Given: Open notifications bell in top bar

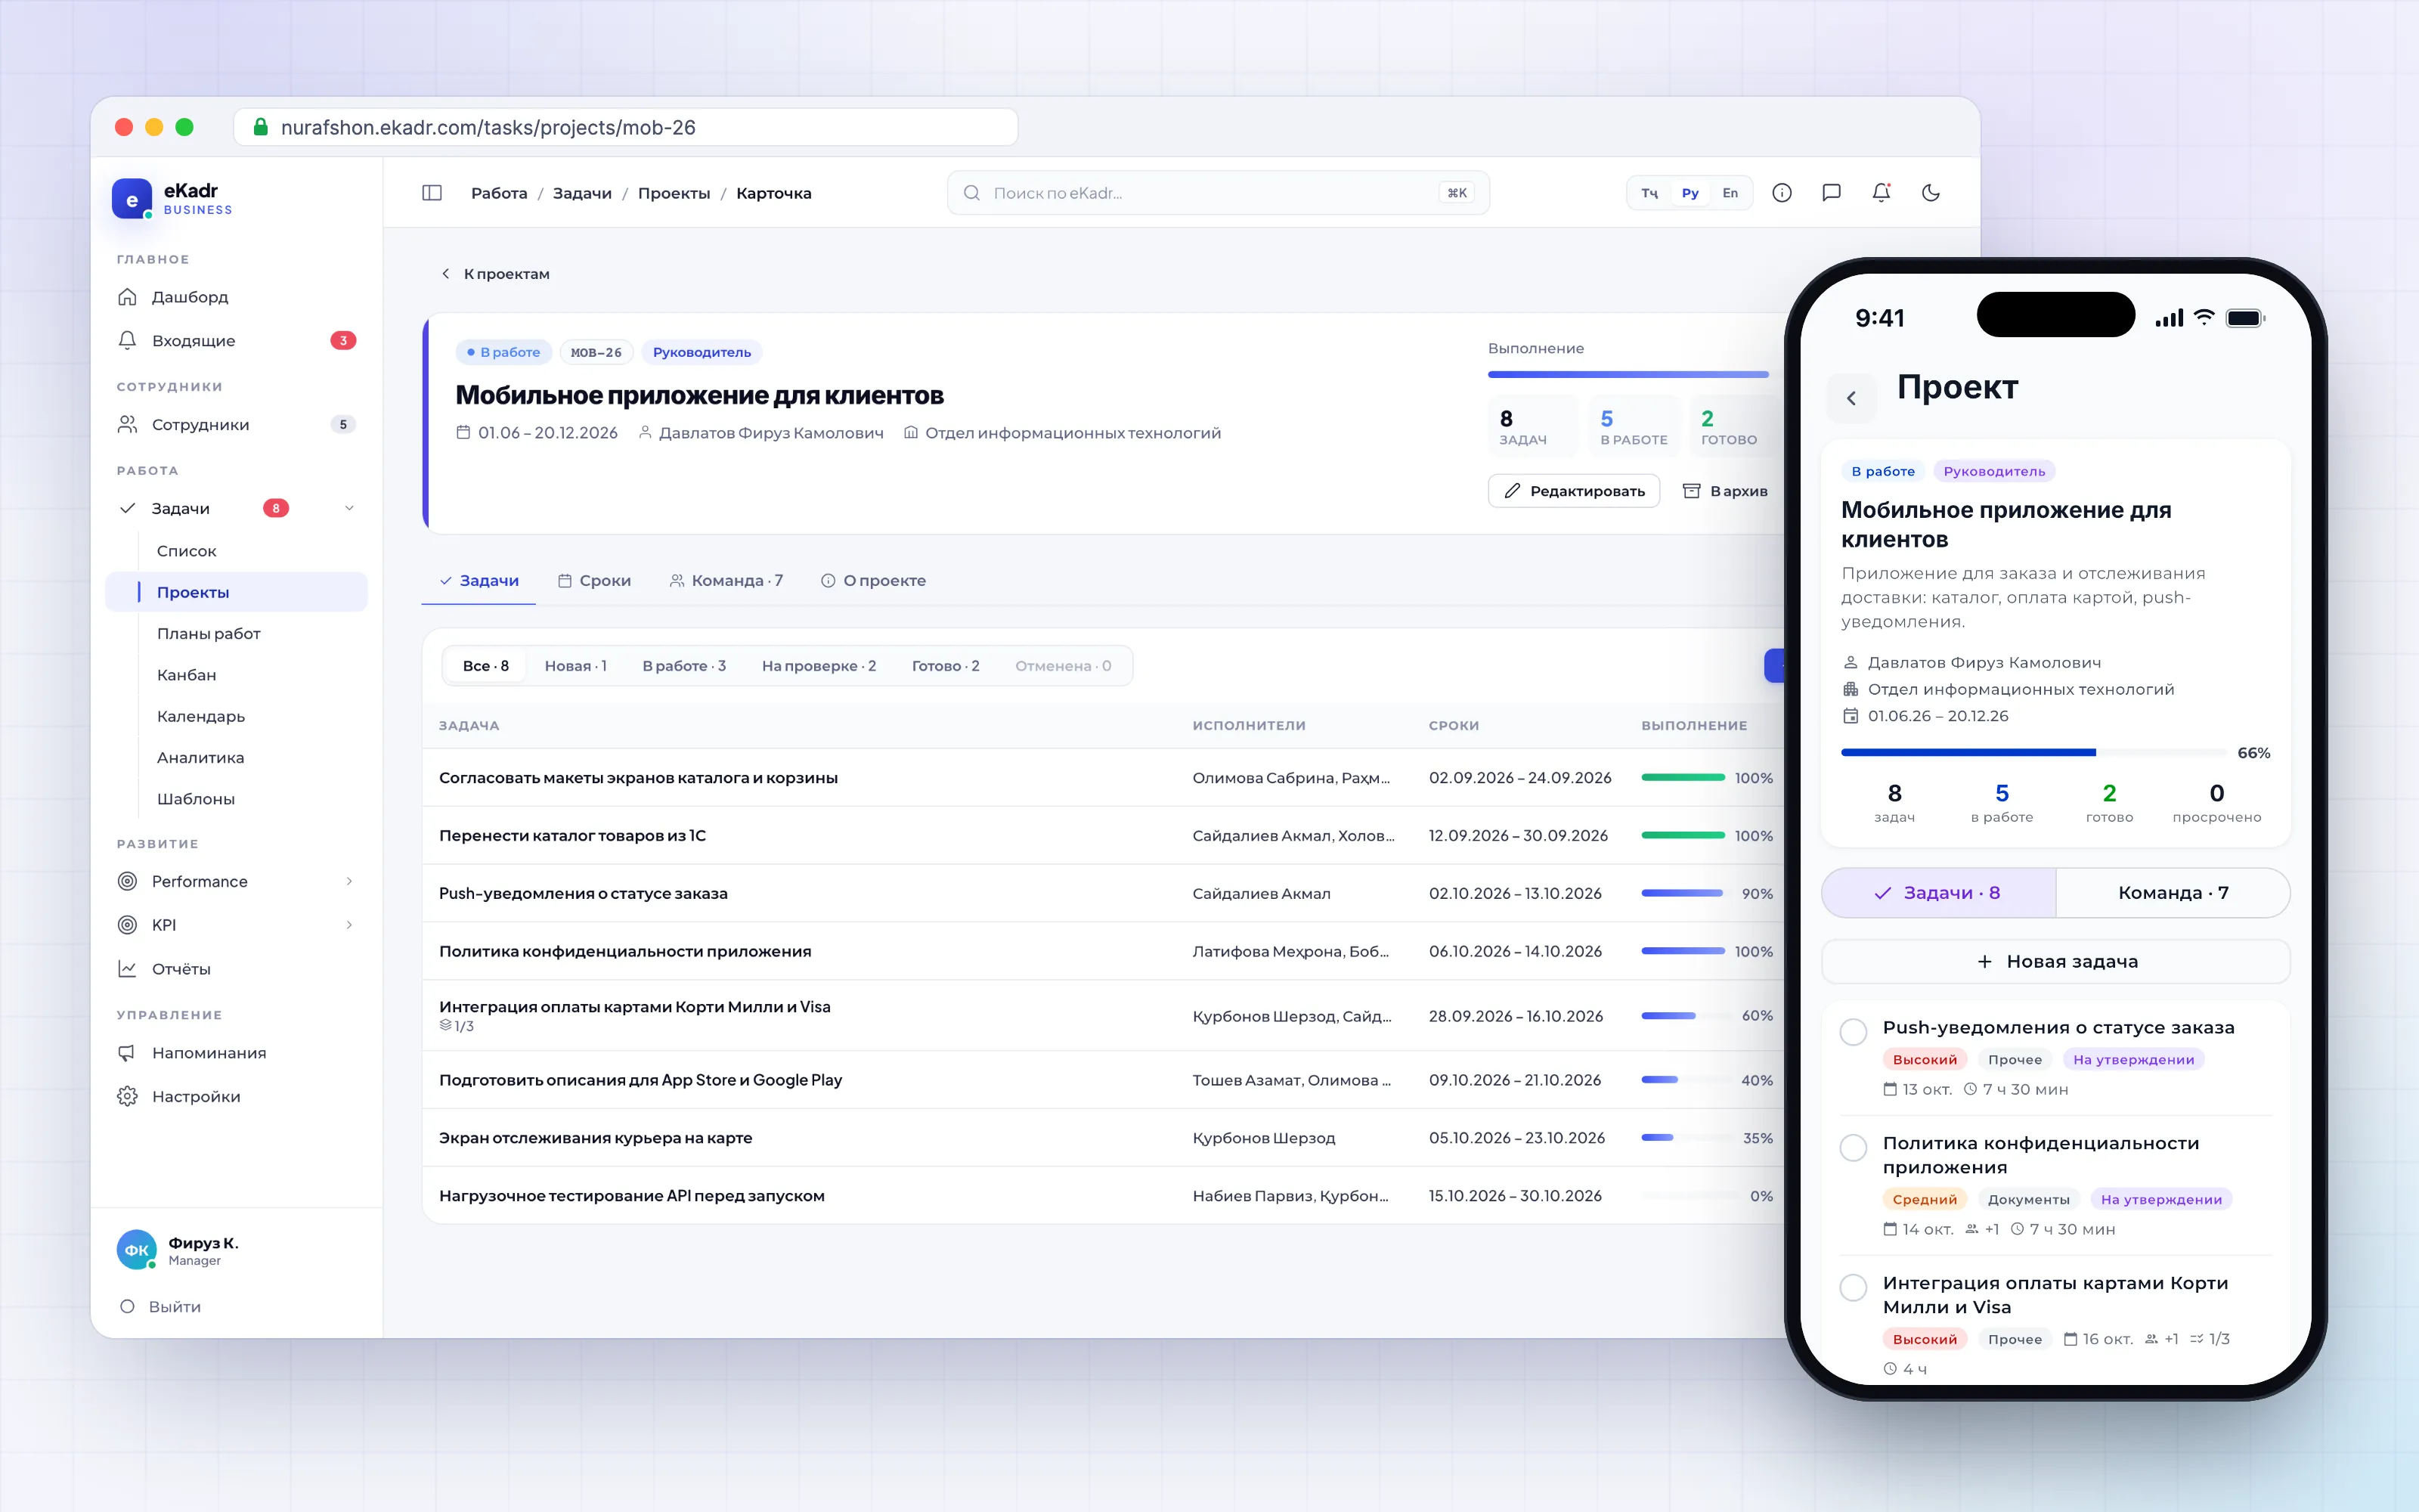Looking at the screenshot, I should click(x=1882, y=193).
